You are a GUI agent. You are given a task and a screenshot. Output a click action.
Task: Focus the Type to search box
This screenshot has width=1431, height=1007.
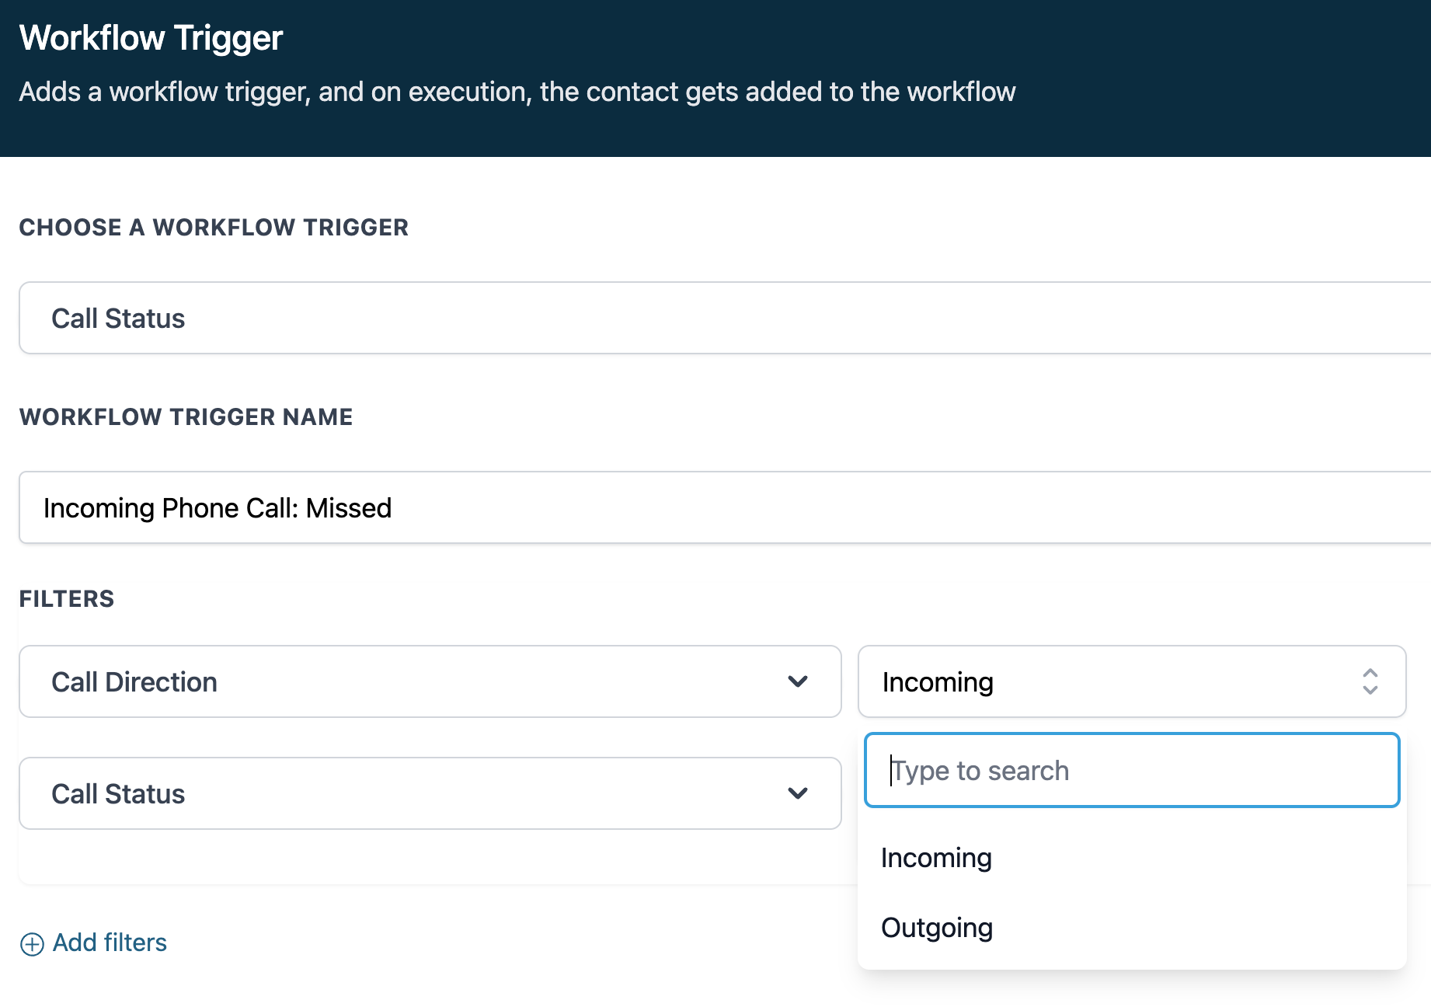point(1131,770)
